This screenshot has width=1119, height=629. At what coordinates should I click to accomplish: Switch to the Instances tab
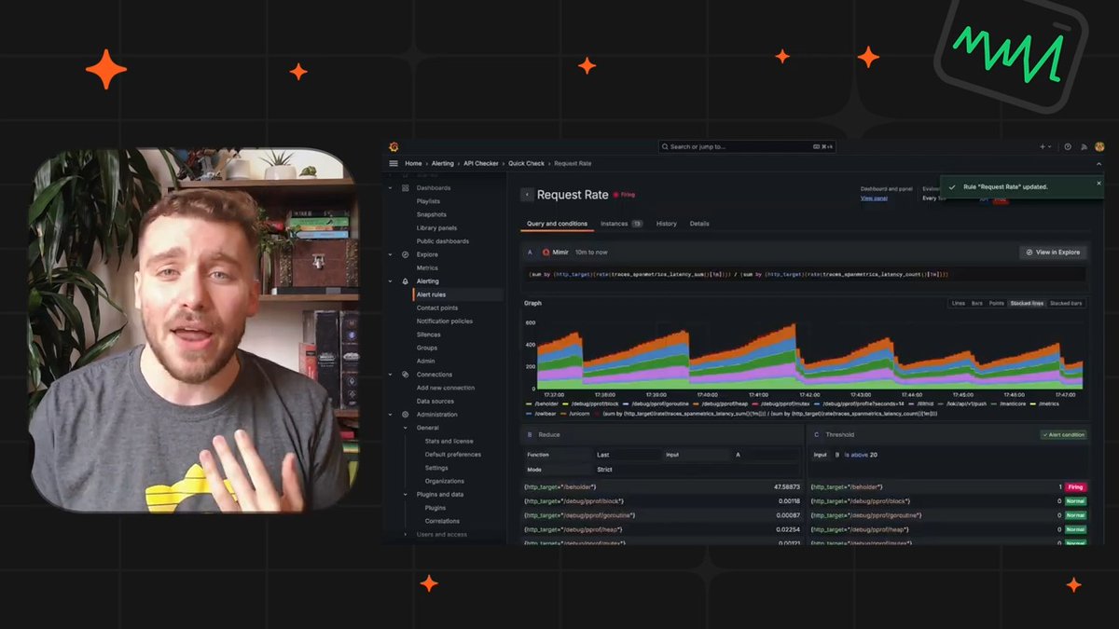(x=621, y=224)
